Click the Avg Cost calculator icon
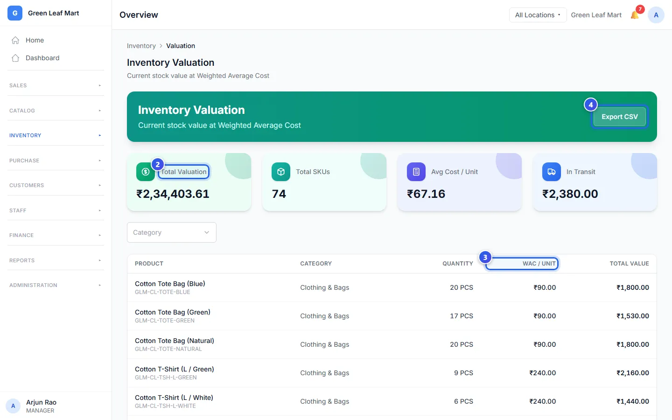672x420 pixels. [x=416, y=172]
